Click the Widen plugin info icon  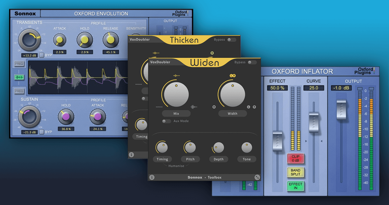click(x=152, y=177)
